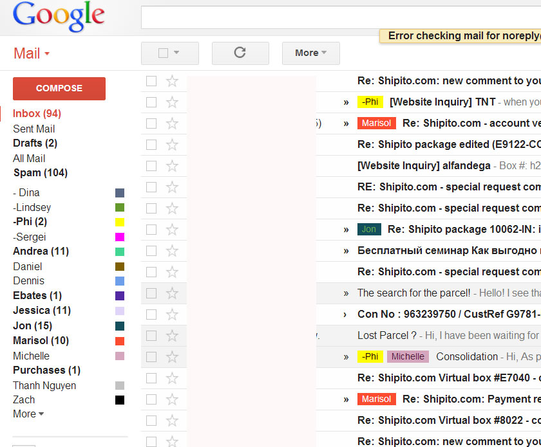This screenshot has width=541, height=447.
Task: Star the 'Shipito package edited (E9122' email
Action: (172, 145)
